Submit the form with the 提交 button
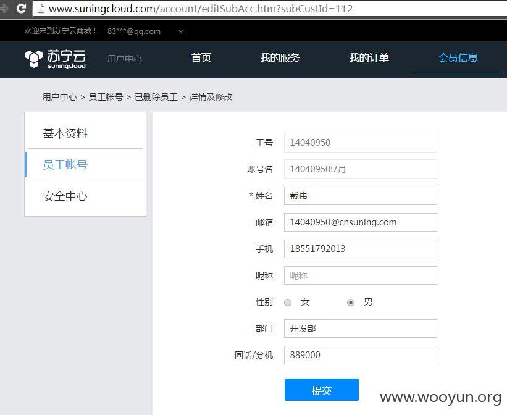Viewport: 507px width, 415px height. point(322,390)
